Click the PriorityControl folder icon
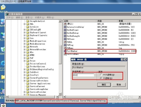 28,64
